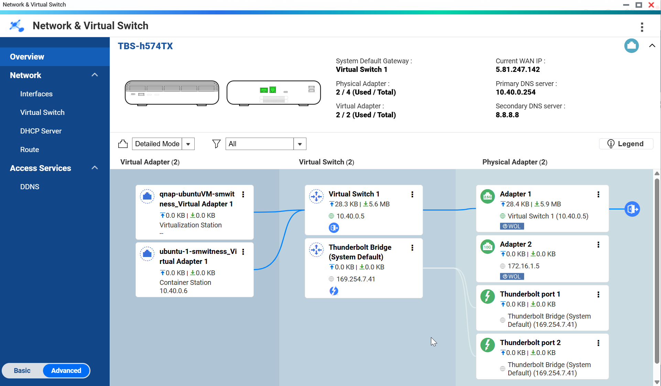Click the Current WAN IP value 5.81.247.142
This screenshot has width=661, height=386.
pos(518,69)
